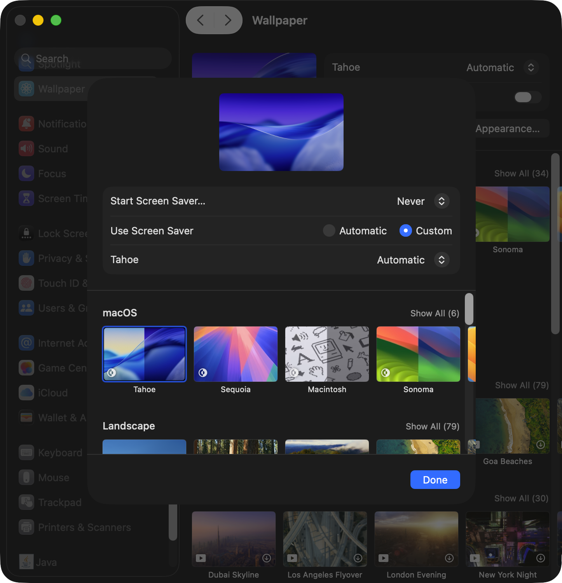Click the Search field in the sidebar
The width and height of the screenshot is (562, 583).
93,59
